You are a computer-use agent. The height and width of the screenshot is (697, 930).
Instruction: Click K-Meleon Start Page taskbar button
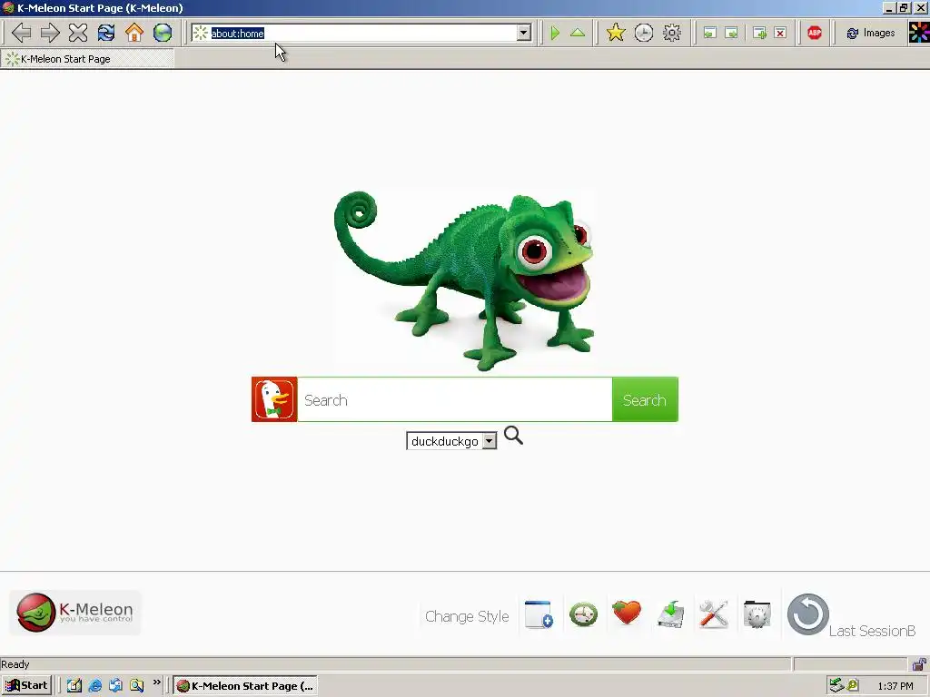[245, 686]
